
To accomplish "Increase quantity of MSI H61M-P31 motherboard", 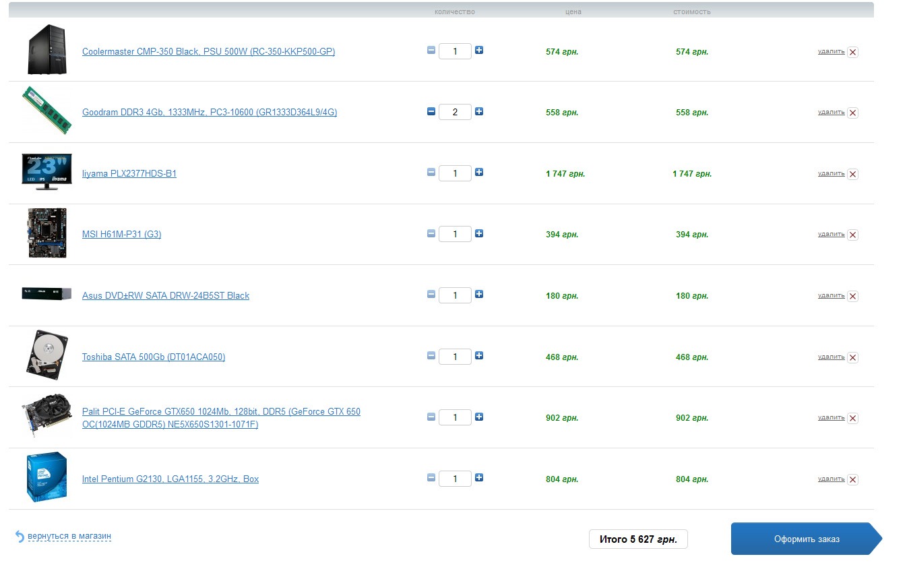I will [479, 233].
